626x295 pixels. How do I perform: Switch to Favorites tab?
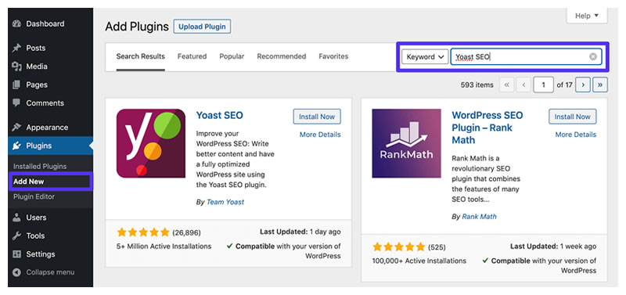[333, 56]
